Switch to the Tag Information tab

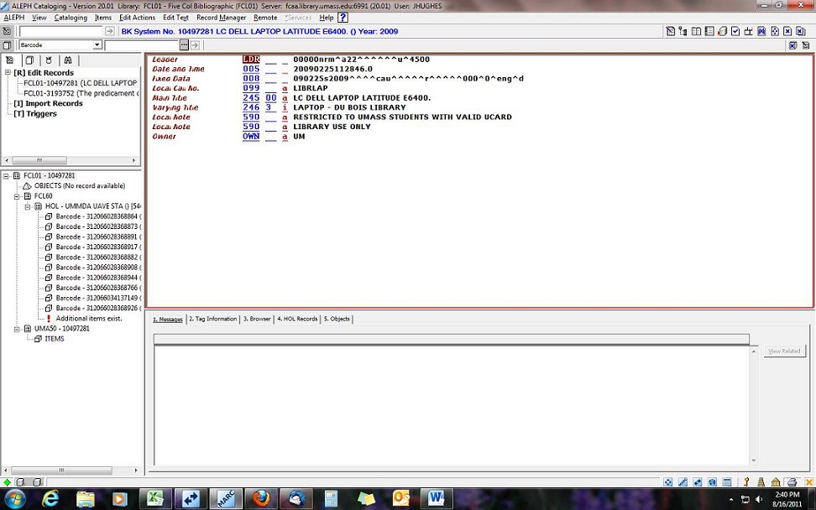[212, 320]
